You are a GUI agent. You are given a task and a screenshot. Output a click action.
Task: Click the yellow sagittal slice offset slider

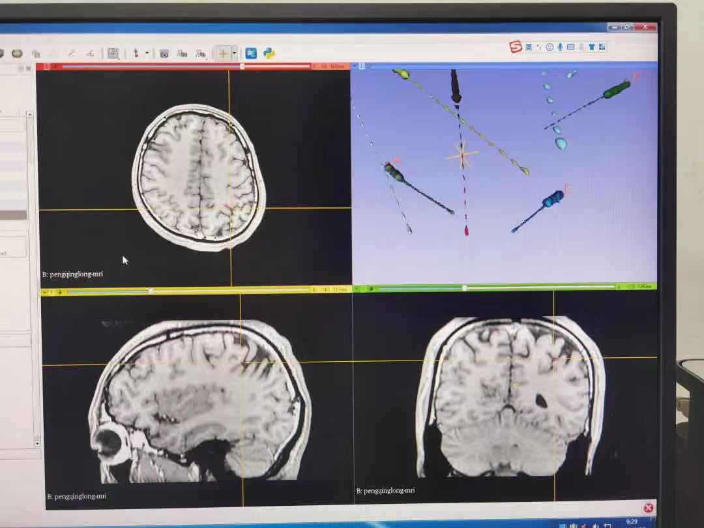point(151,291)
